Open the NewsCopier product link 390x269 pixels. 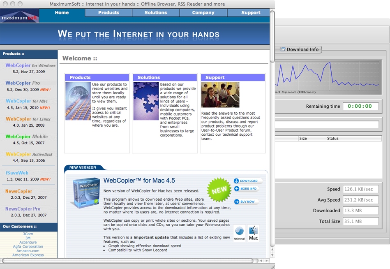18,191
